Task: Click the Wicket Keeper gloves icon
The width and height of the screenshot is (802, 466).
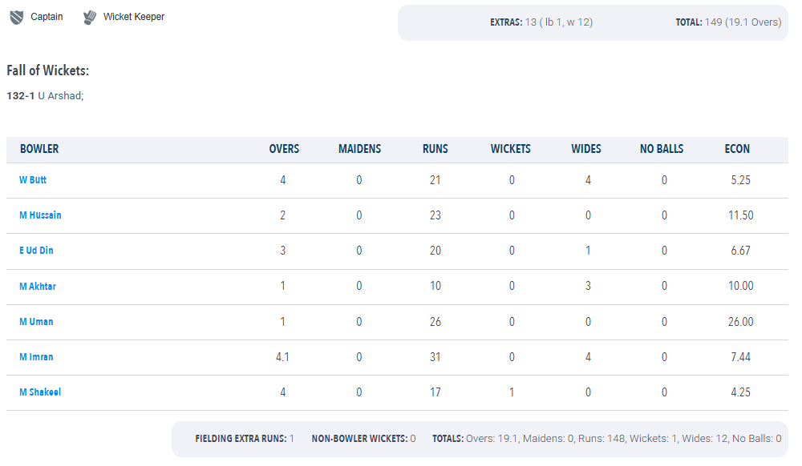Action: (x=90, y=18)
